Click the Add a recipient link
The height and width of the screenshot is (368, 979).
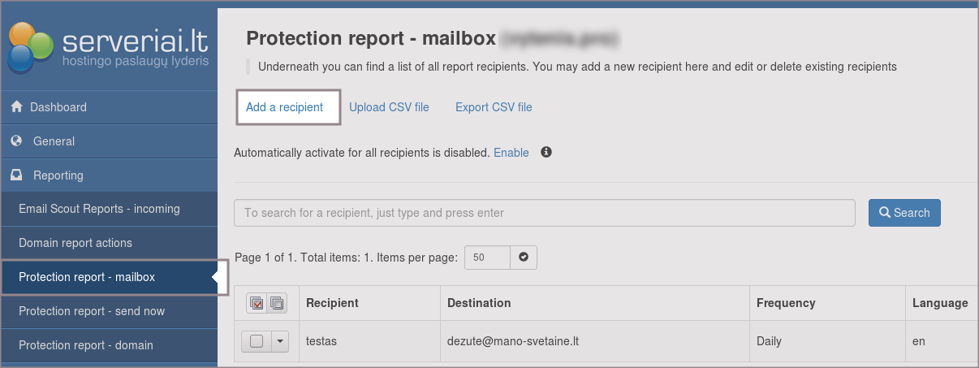pyautogui.click(x=284, y=107)
